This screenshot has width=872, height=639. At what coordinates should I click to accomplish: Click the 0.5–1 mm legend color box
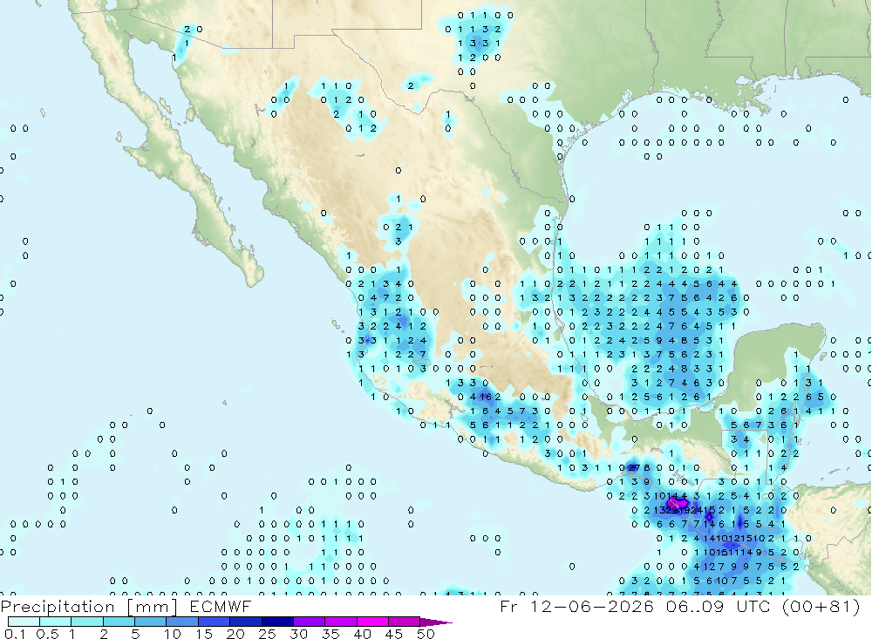coord(55,622)
